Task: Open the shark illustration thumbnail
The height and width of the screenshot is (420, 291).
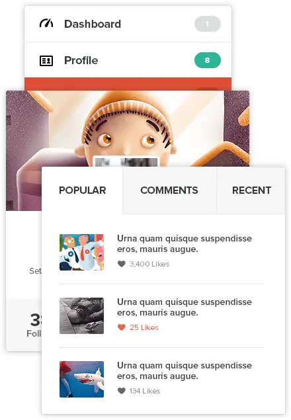Action: click(x=81, y=379)
